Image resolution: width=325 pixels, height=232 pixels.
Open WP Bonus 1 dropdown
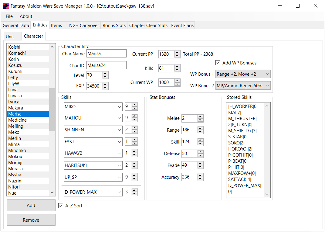click(x=243, y=74)
